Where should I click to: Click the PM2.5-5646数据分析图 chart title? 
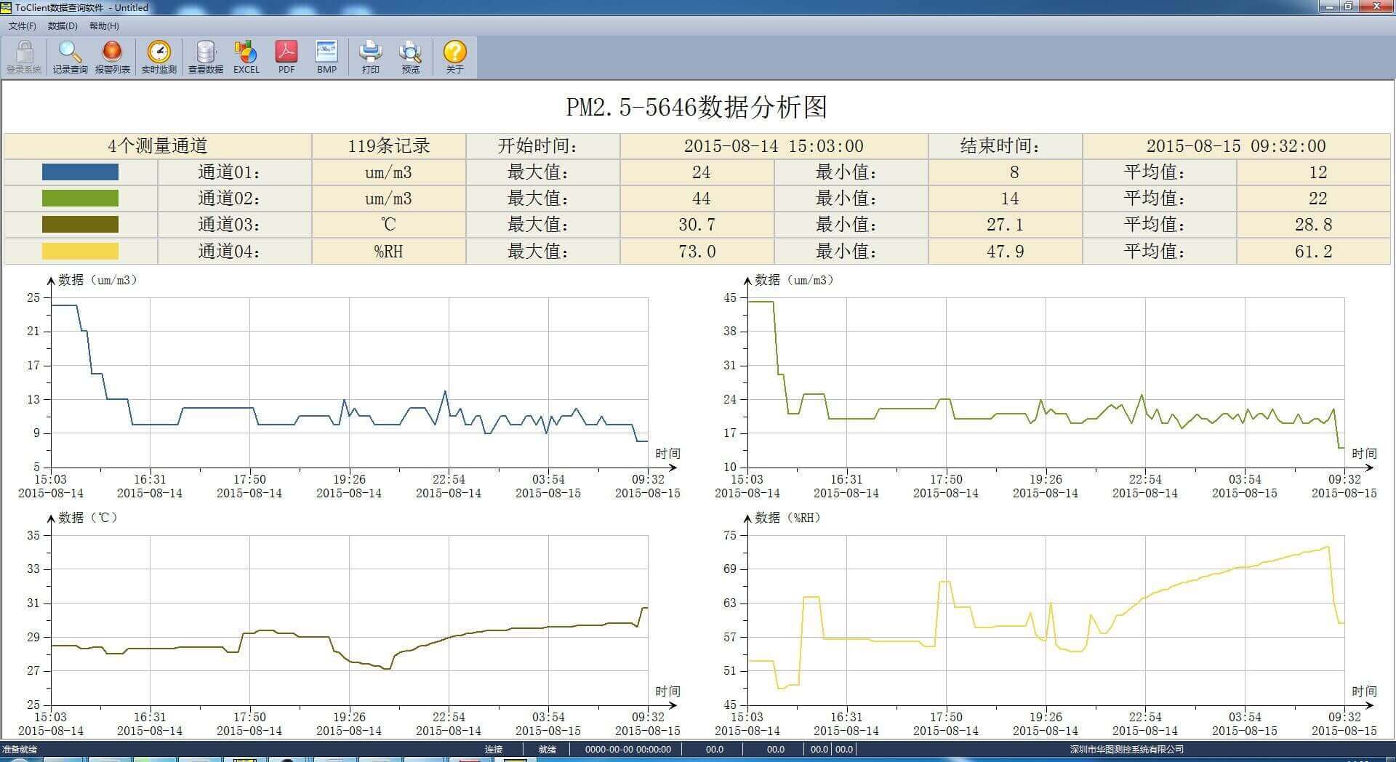coord(697,108)
